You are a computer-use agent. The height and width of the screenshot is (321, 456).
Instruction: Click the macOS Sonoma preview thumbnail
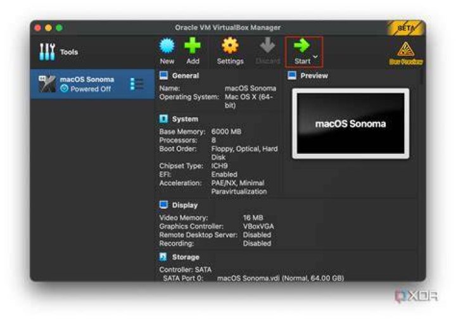[351, 123]
